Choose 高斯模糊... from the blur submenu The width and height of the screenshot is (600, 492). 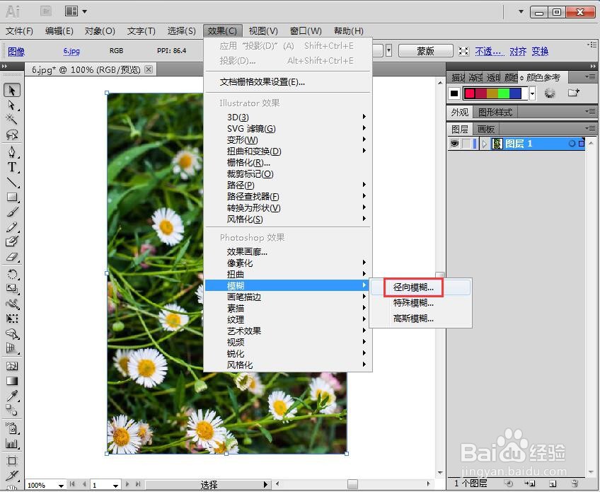point(420,319)
